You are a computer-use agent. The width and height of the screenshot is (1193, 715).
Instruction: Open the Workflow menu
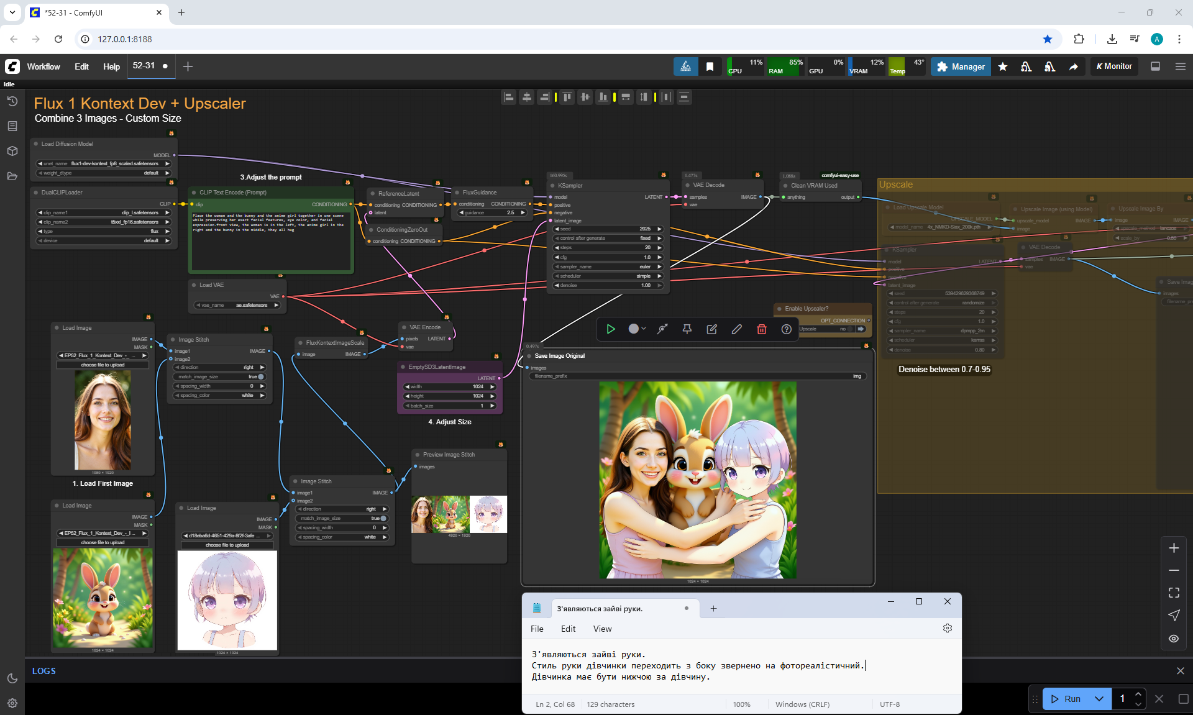click(x=43, y=66)
